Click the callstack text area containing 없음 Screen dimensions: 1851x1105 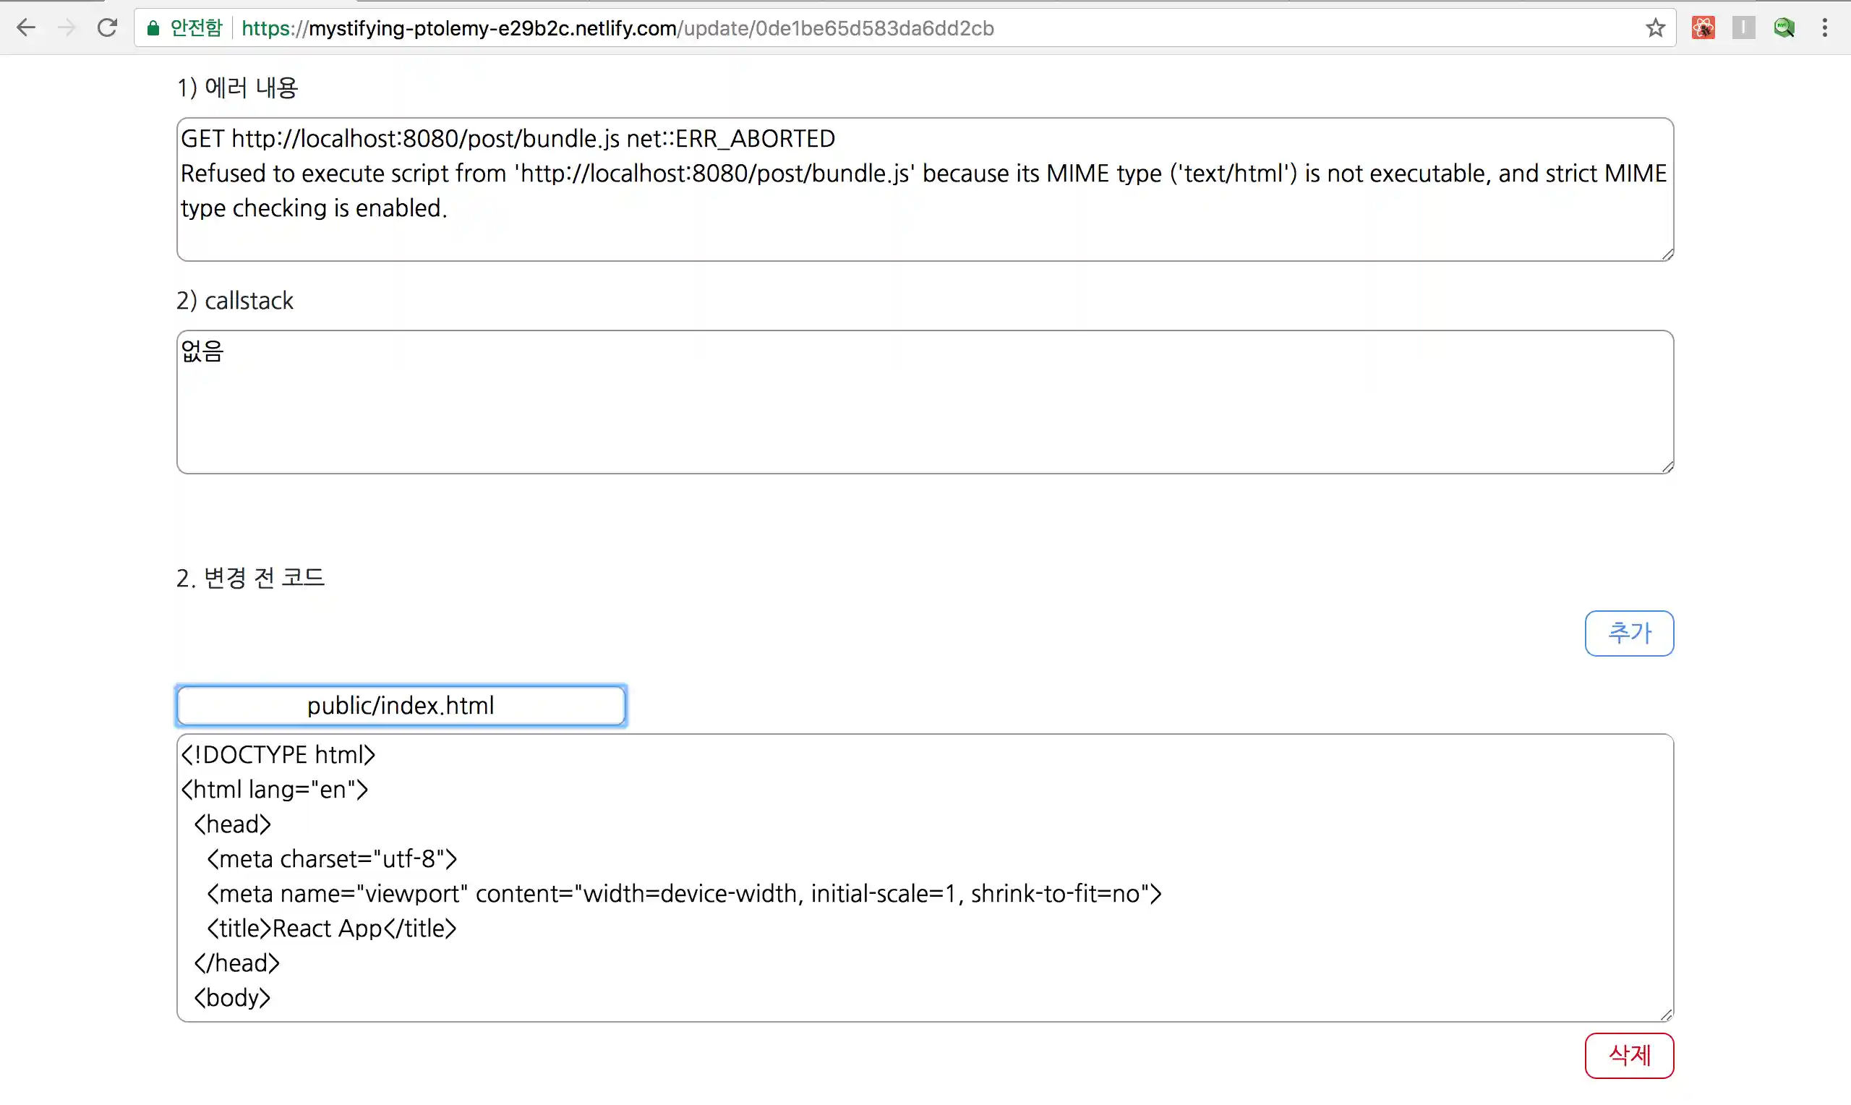(x=924, y=402)
